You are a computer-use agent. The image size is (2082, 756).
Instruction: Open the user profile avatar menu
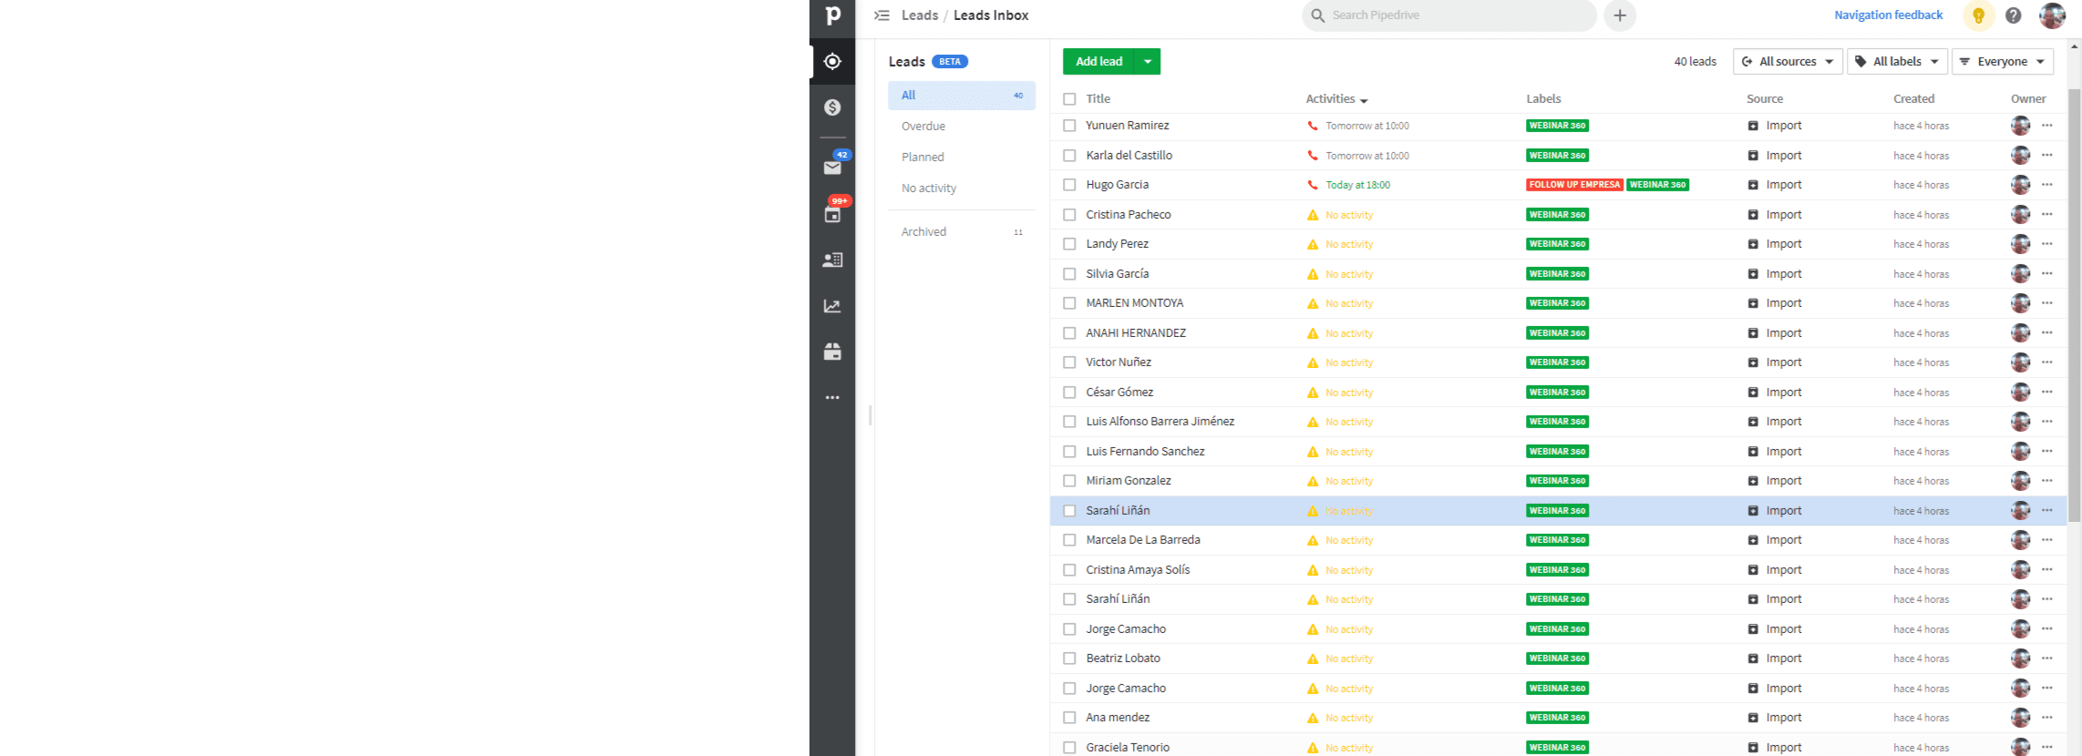click(x=2052, y=15)
